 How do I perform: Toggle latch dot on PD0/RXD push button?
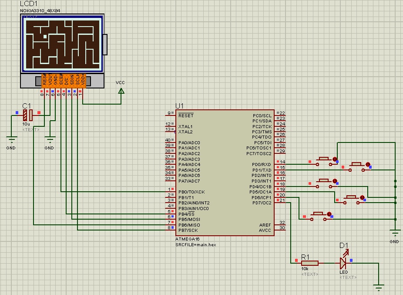[335, 159]
